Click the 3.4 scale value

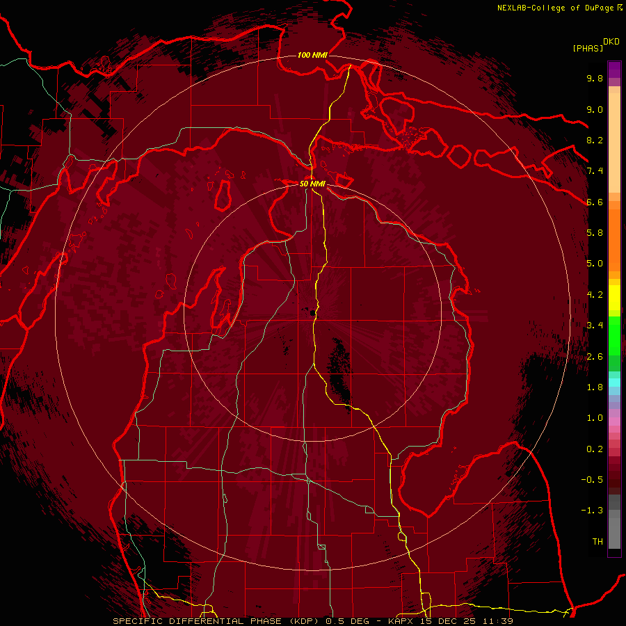point(595,326)
